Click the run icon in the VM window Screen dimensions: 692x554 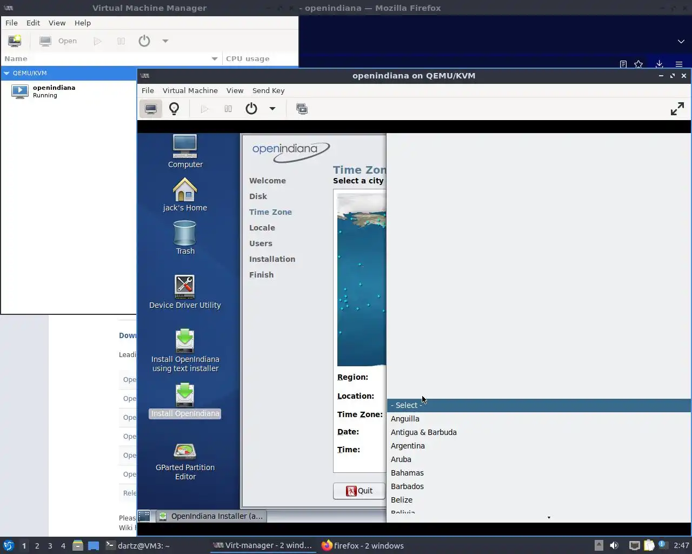204,109
